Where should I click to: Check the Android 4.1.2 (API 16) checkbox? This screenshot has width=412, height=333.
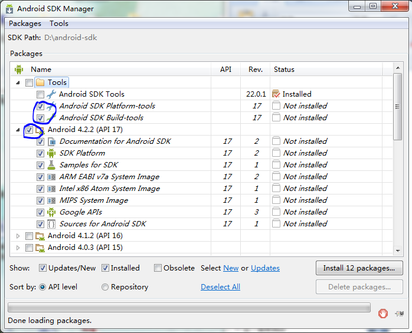pos(29,236)
